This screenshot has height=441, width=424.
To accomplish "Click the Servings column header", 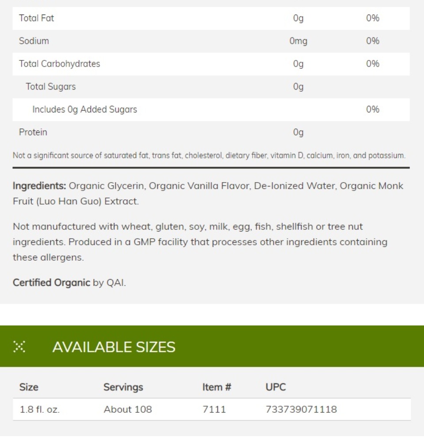I will click(x=123, y=387).
